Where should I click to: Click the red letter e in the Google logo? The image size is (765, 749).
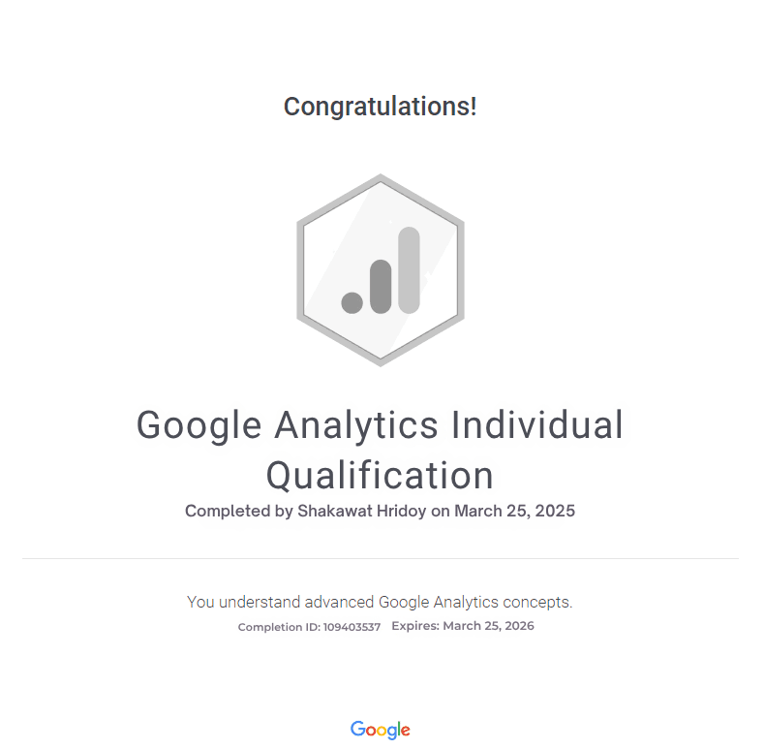pos(406,731)
